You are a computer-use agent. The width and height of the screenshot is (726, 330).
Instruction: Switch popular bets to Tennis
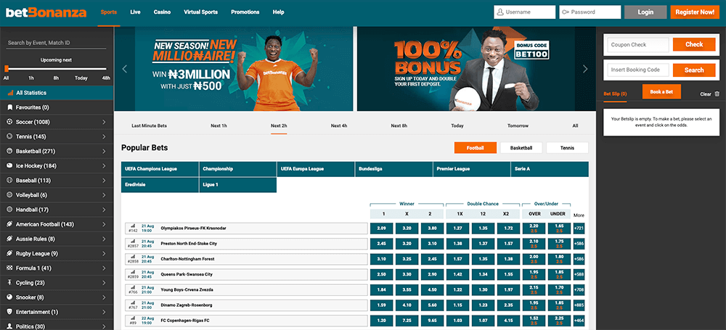pos(567,148)
